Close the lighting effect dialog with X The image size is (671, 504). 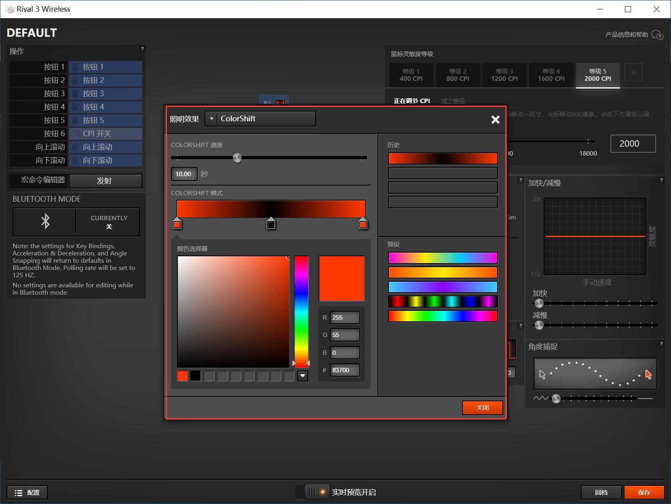coord(495,120)
